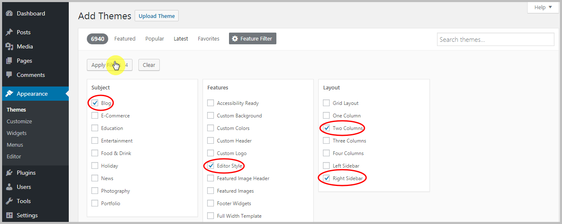Uncheck the Blog subject checkbox
Image resolution: width=562 pixels, height=224 pixels.
click(95, 103)
